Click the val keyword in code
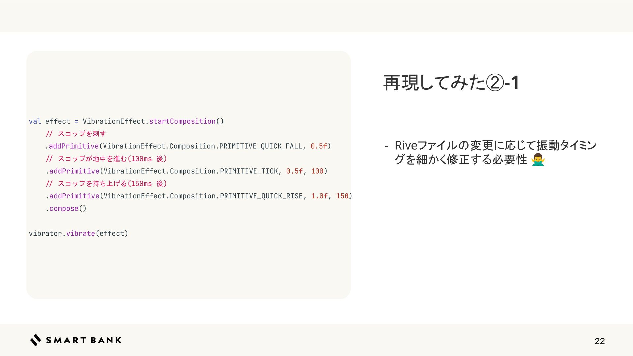The width and height of the screenshot is (633, 356). pyautogui.click(x=35, y=121)
